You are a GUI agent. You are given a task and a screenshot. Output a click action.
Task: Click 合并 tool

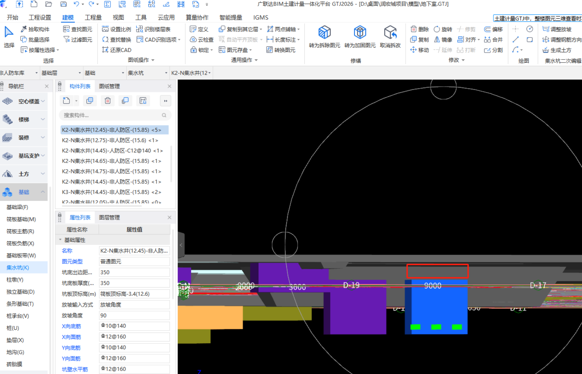(x=493, y=39)
